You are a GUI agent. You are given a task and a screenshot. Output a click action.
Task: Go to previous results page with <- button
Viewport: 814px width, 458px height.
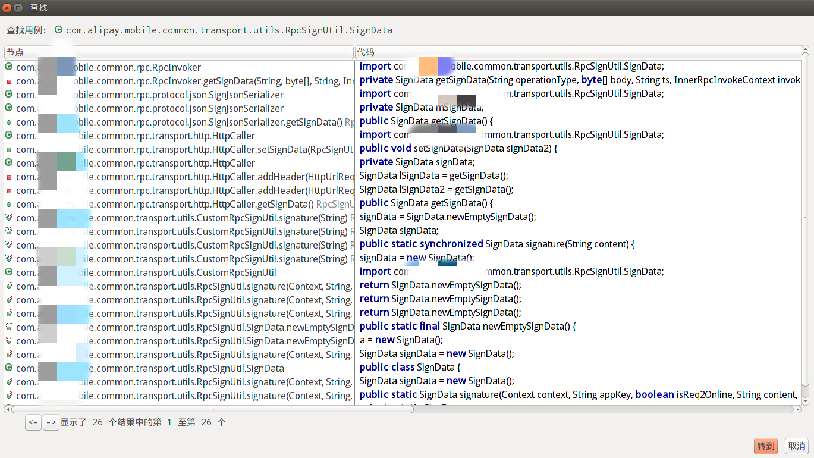point(33,422)
